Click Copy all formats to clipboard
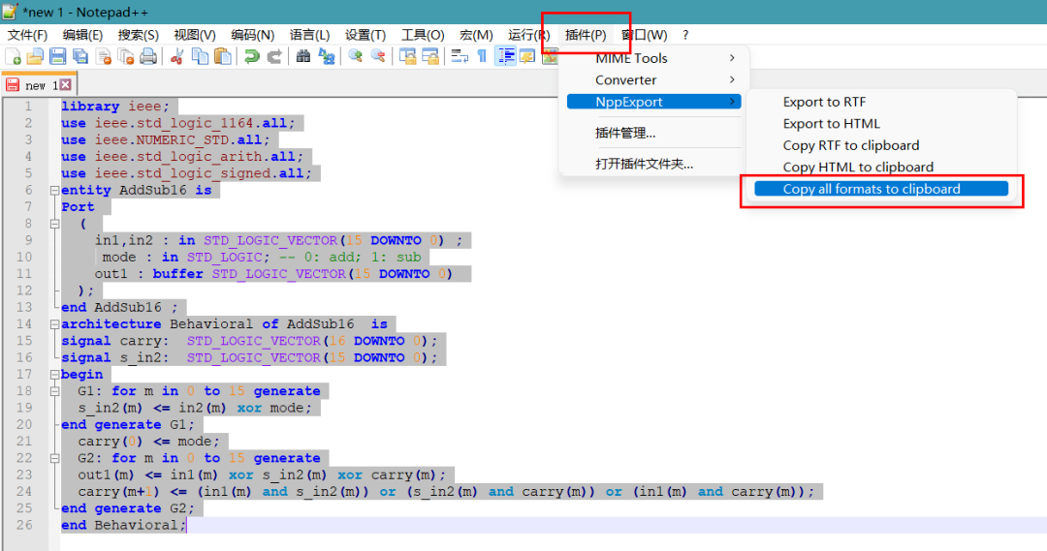The height and width of the screenshot is (551, 1047). [x=881, y=189]
